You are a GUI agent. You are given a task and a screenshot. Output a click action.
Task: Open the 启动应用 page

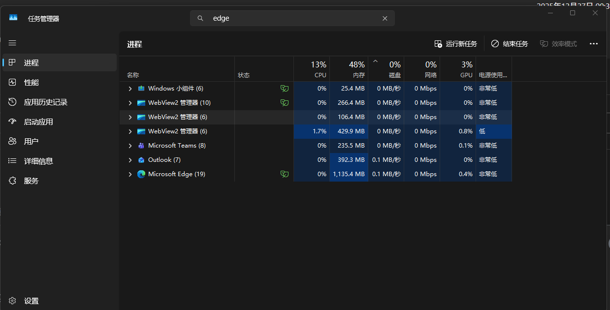60,122
